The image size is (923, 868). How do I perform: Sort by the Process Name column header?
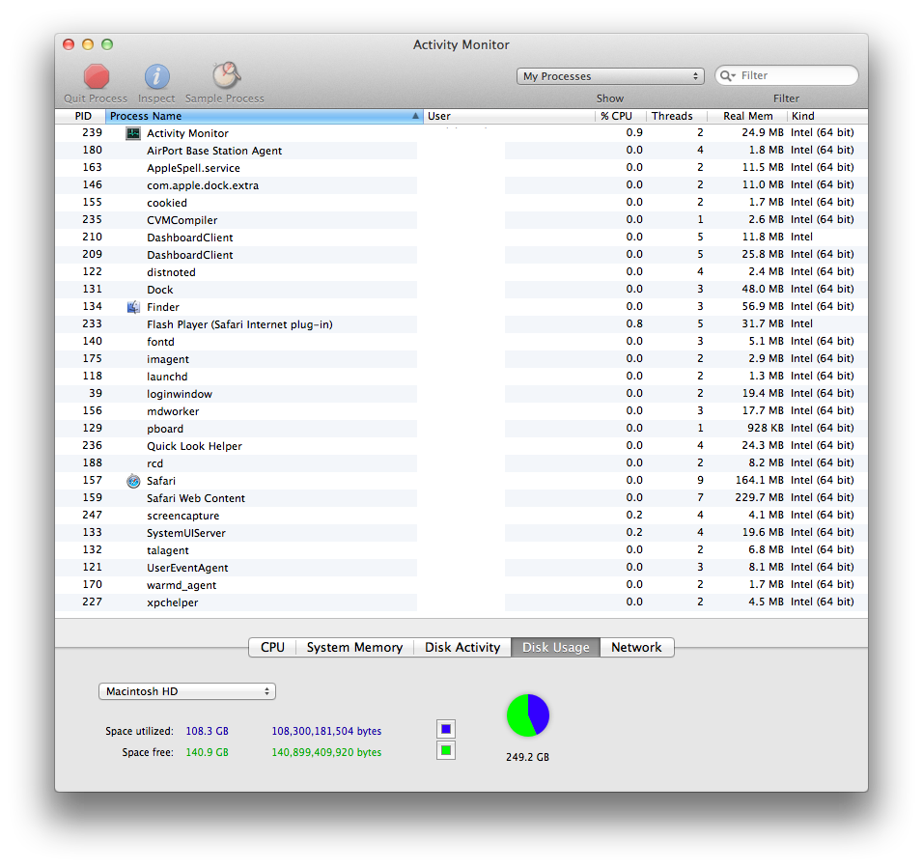click(265, 116)
